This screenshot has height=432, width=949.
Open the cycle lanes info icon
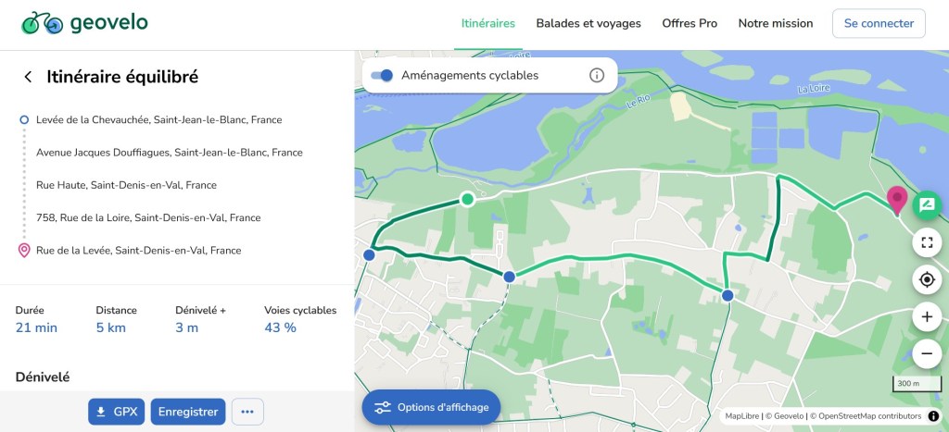coord(597,76)
